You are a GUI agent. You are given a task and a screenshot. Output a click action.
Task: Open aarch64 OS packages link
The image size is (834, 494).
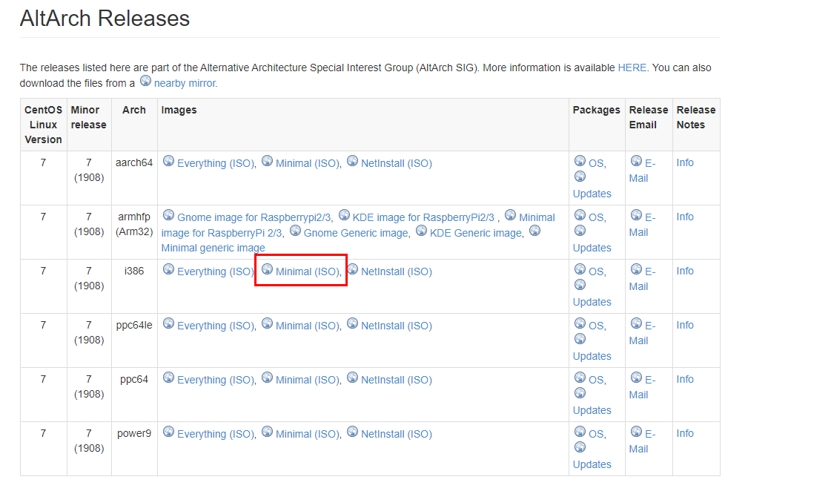point(596,163)
